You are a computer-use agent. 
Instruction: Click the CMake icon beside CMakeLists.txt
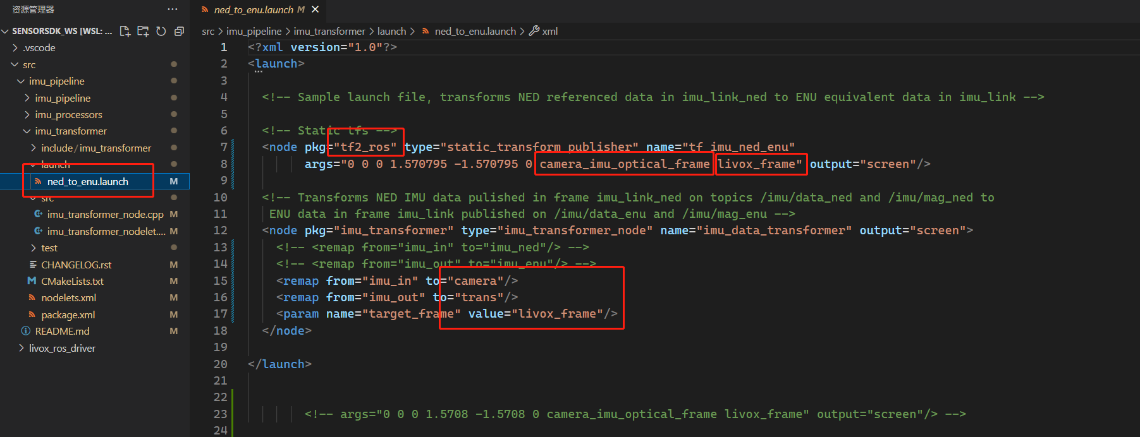tap(32, 281)
